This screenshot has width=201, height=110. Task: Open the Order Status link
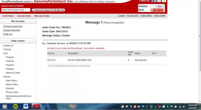[146, 15]
